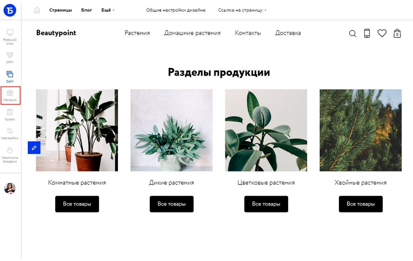Open the Страницы menu item

pyautogui.click(x=60, y=10)
